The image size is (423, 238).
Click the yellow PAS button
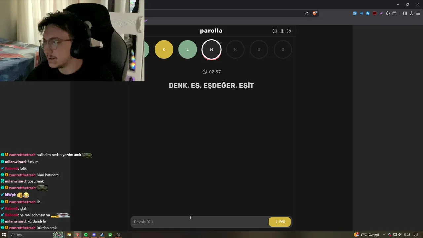280,222
